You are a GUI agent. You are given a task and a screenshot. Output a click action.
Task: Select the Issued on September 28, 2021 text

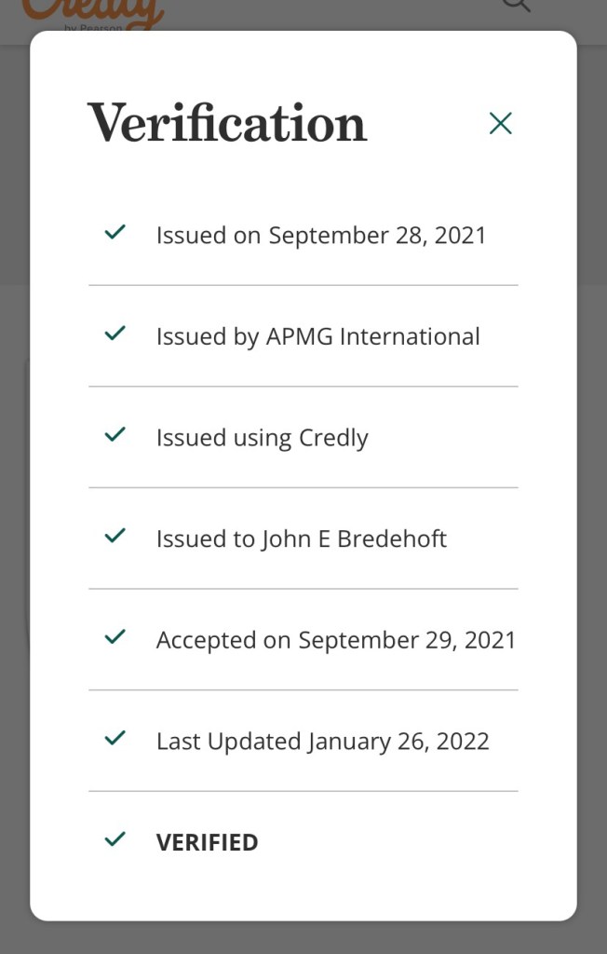tap(321, 235)
